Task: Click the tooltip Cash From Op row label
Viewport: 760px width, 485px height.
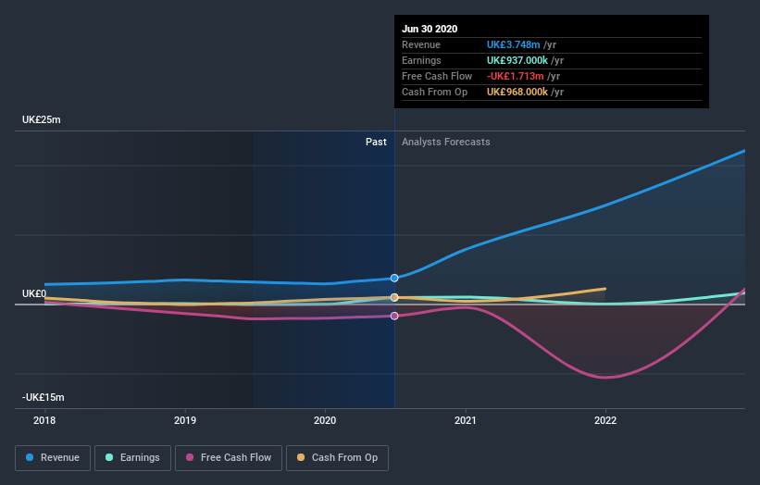Action: pos(435,92)
